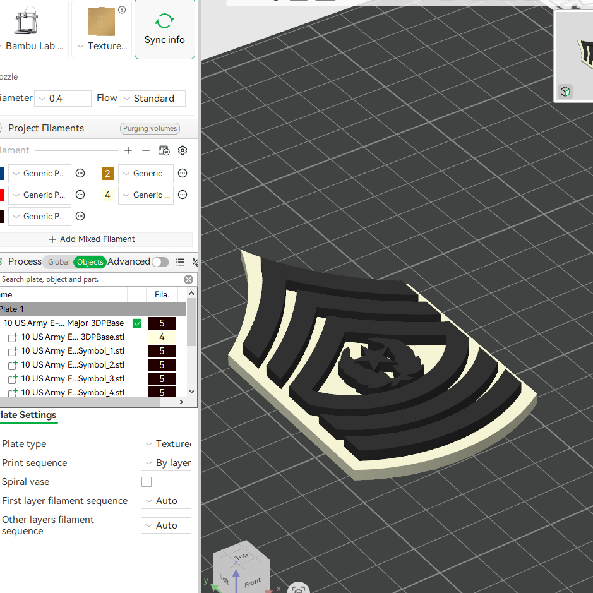This screenshot has width=593, height=593.
Task: Open the red filament Generic P... dropdown
Action: 40,195
